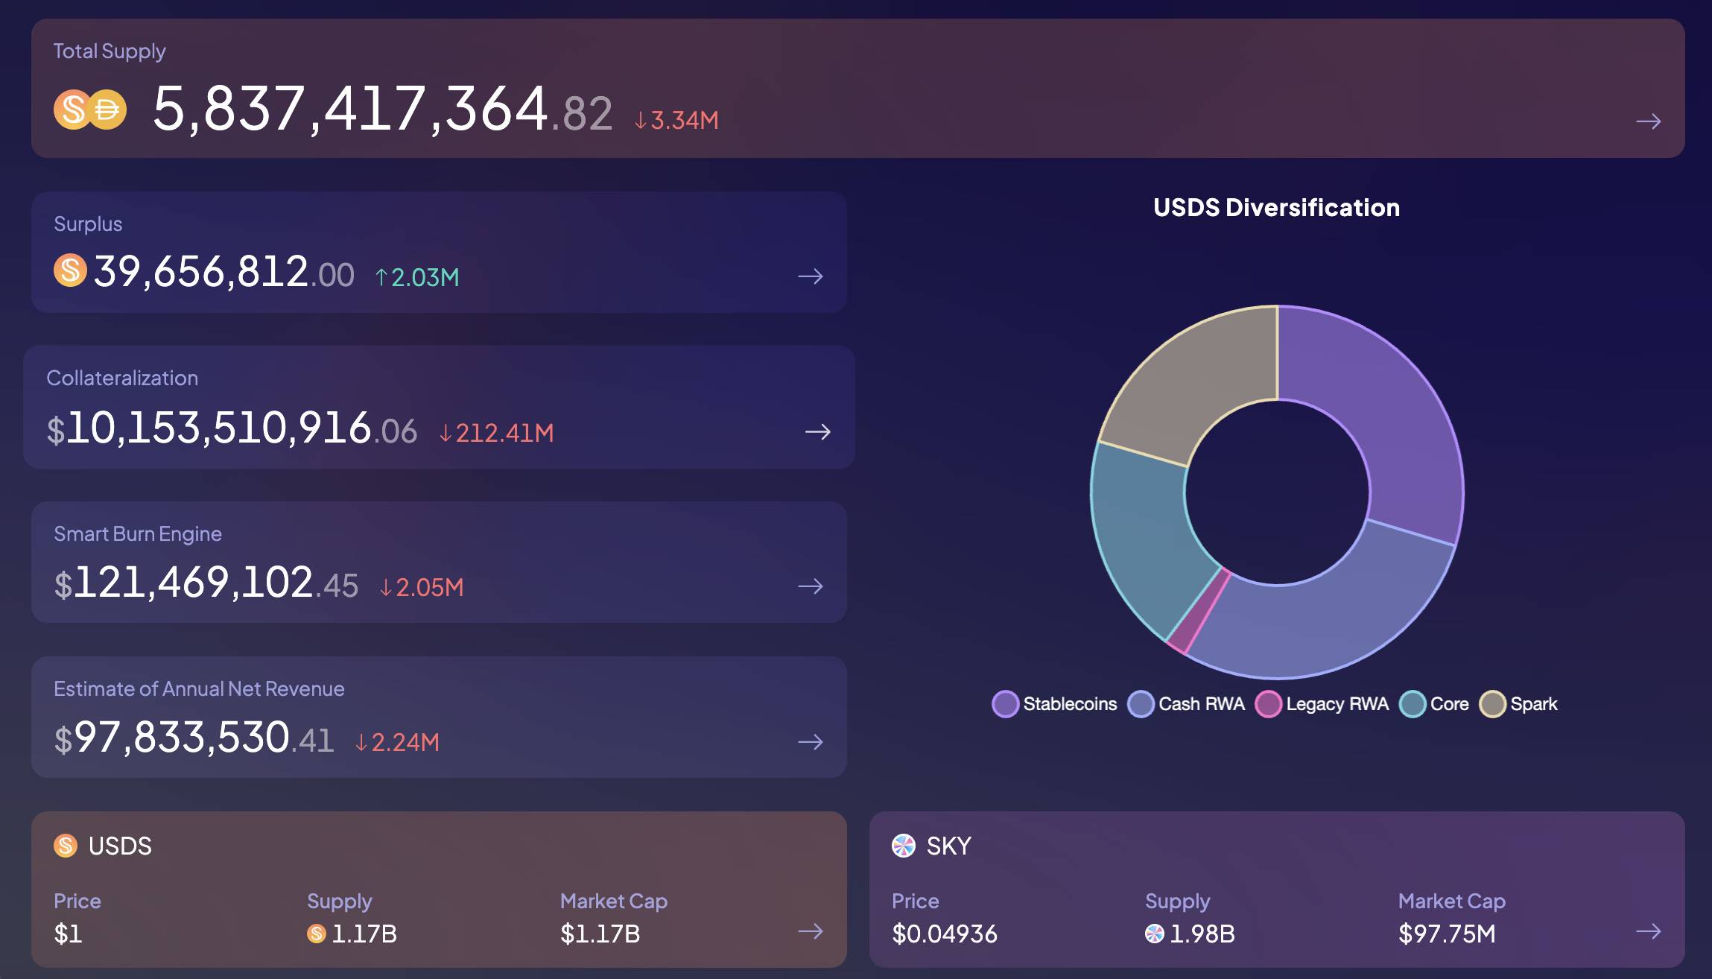Click the Surplus value 39,656,812.00
The width and height of the screenshot is (1712, 979).
coord(224,271)
